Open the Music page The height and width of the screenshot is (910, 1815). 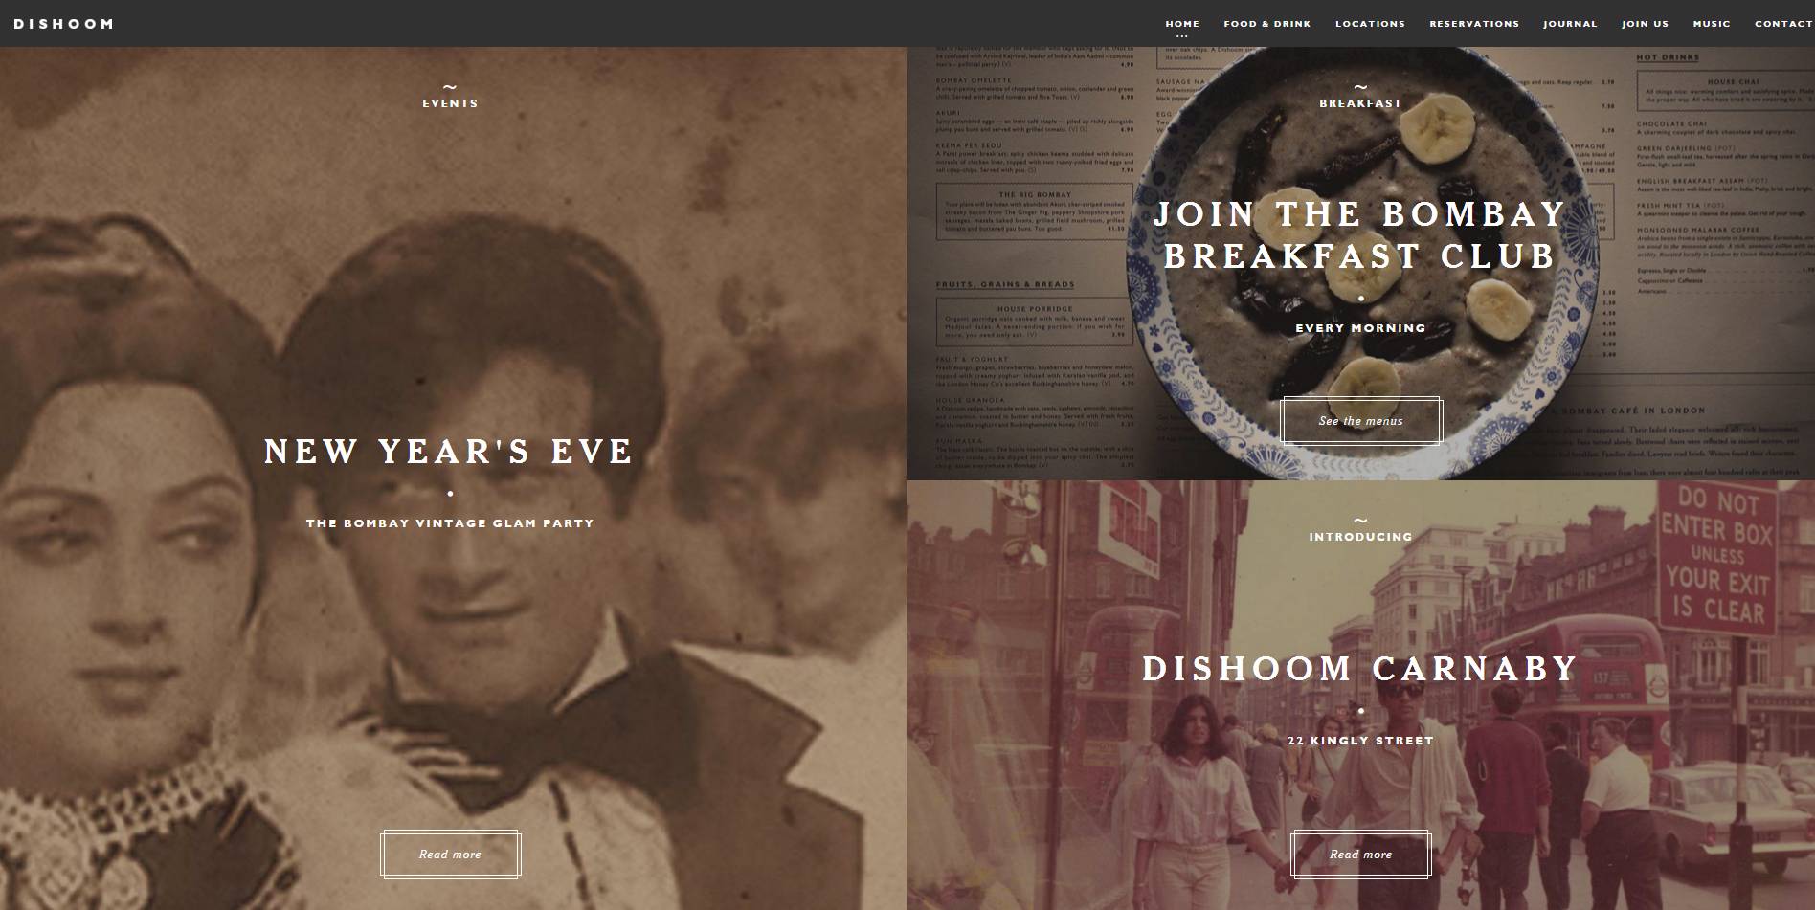(1712, 24)
